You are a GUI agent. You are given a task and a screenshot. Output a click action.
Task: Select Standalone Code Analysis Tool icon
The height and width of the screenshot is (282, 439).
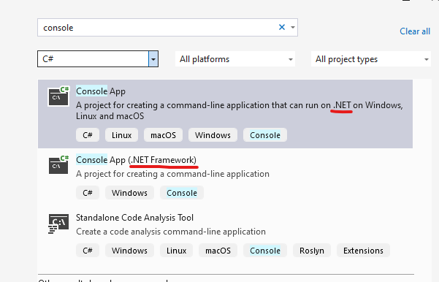(x=58, y=224)
